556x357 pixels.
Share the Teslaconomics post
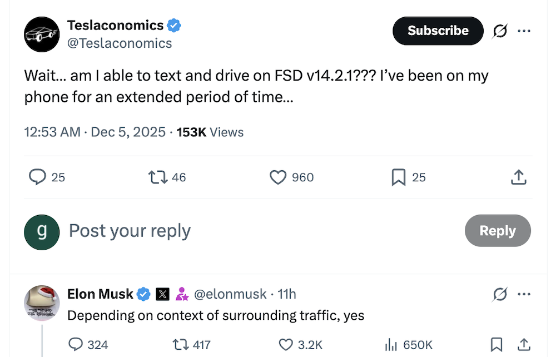coord(518,177)
